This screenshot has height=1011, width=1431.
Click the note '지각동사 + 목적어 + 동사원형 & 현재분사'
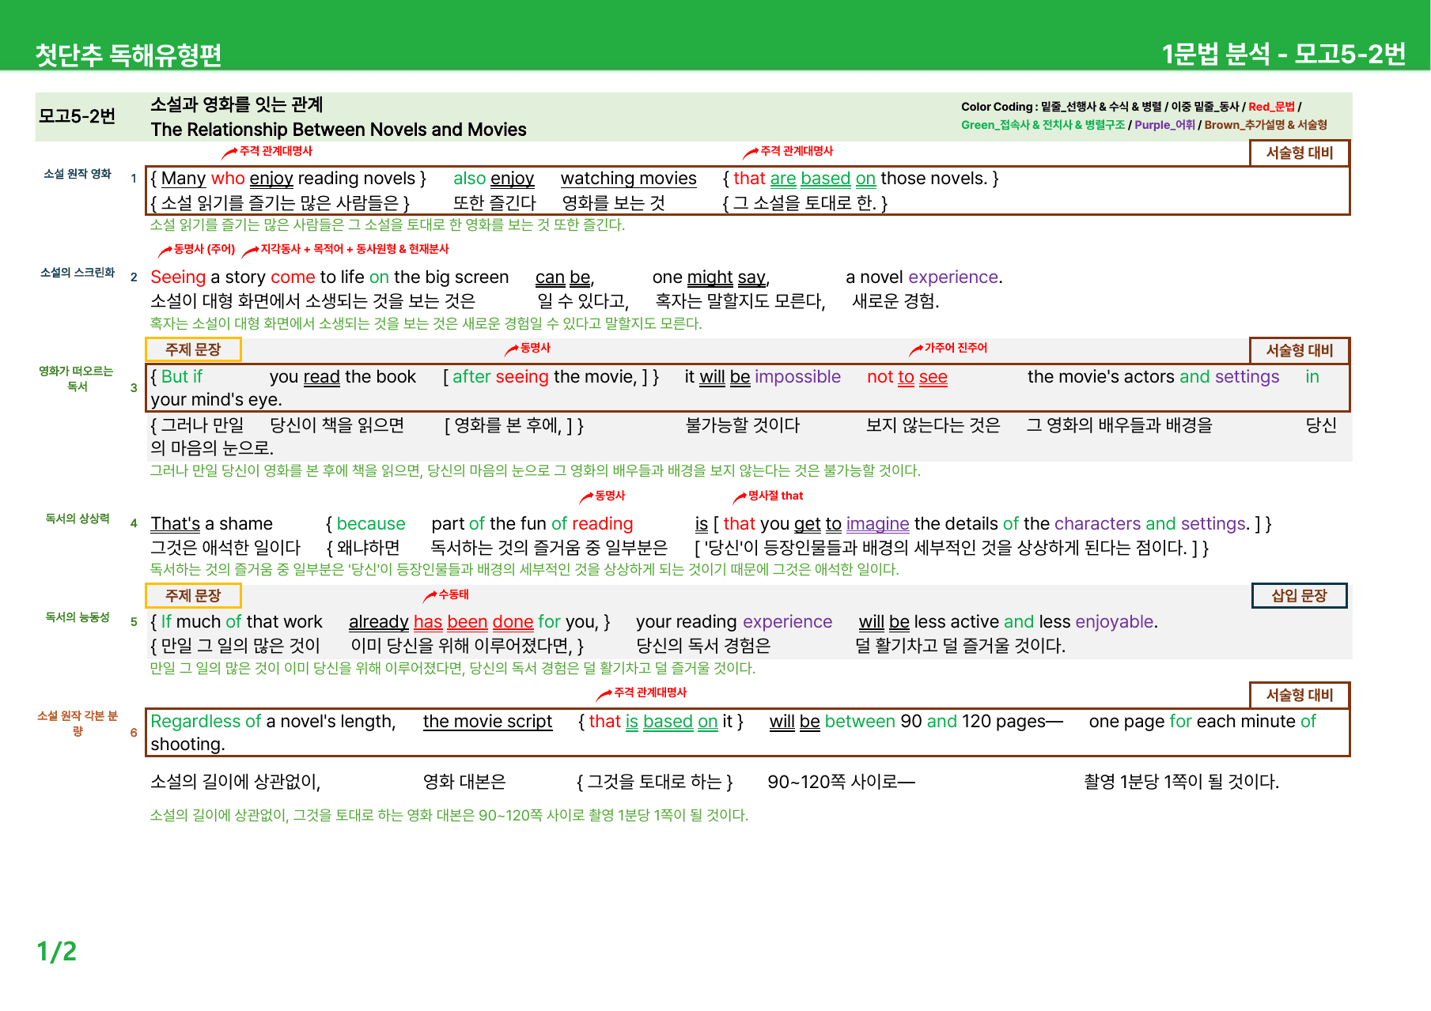(354, 249)
